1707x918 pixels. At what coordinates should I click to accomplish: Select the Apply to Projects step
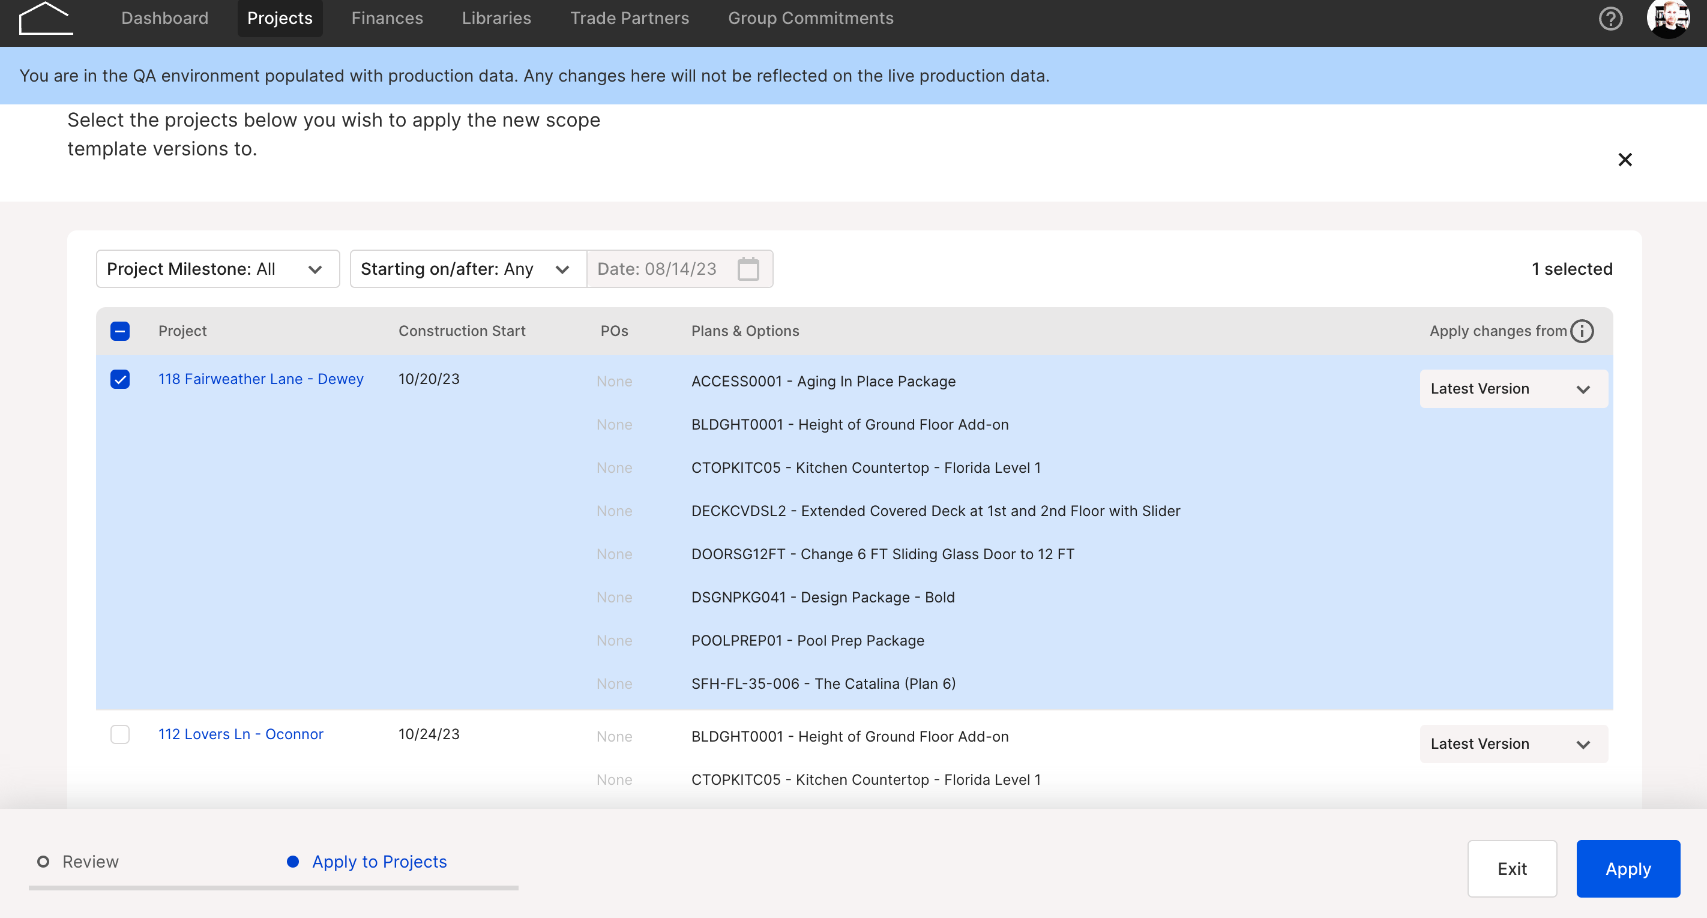point(367,862)
